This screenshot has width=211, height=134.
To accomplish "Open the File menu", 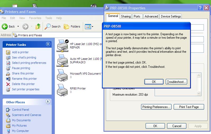I will (4, 18).
